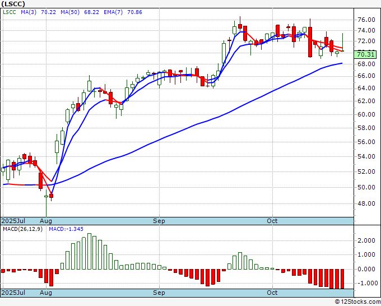The image size is (381, 306).
Task: Click the MA(3) indicator label
Action: (29, 12)
